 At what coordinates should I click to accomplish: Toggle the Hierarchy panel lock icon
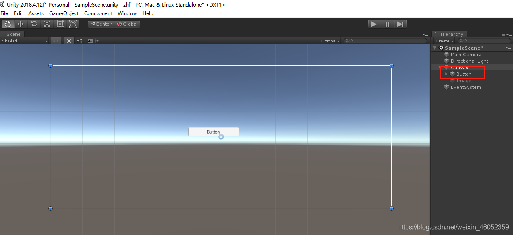tap(504, 35)
